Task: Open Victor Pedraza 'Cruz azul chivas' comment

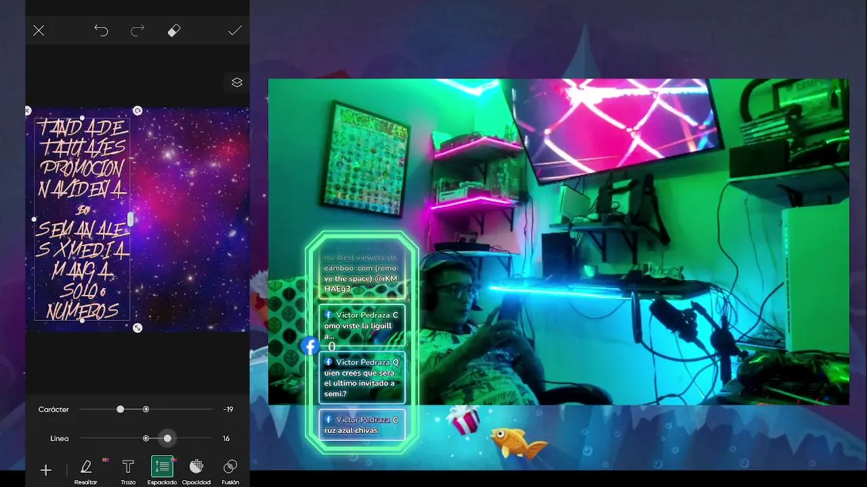Action: [362, 425]
